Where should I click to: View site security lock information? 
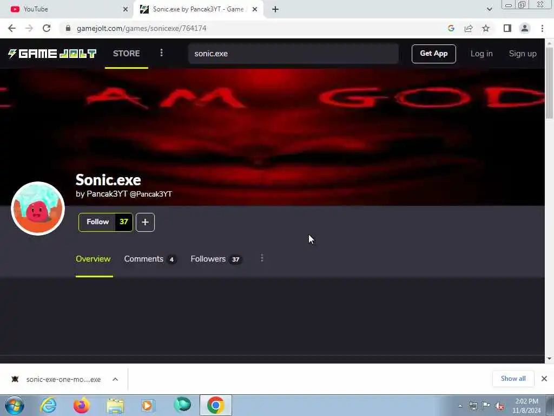(68, 28)
